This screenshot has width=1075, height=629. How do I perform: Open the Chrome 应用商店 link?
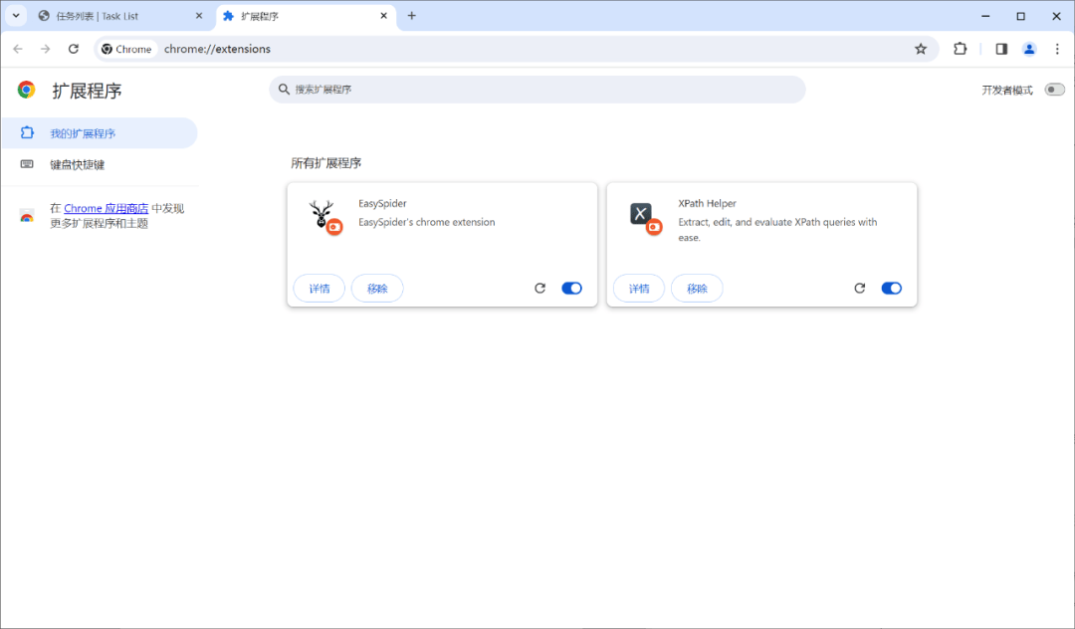(x=107, y=208)
